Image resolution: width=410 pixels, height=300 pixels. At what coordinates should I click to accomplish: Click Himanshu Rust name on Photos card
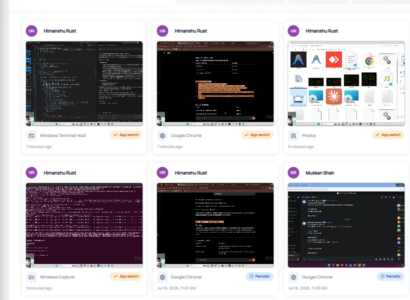[322, 31]
